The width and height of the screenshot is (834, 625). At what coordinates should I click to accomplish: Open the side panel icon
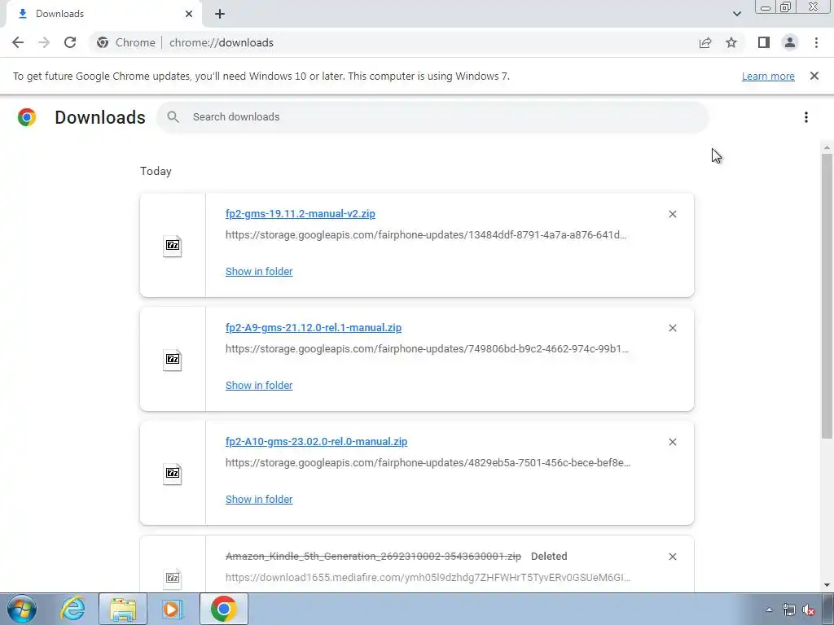coord(764,42)
